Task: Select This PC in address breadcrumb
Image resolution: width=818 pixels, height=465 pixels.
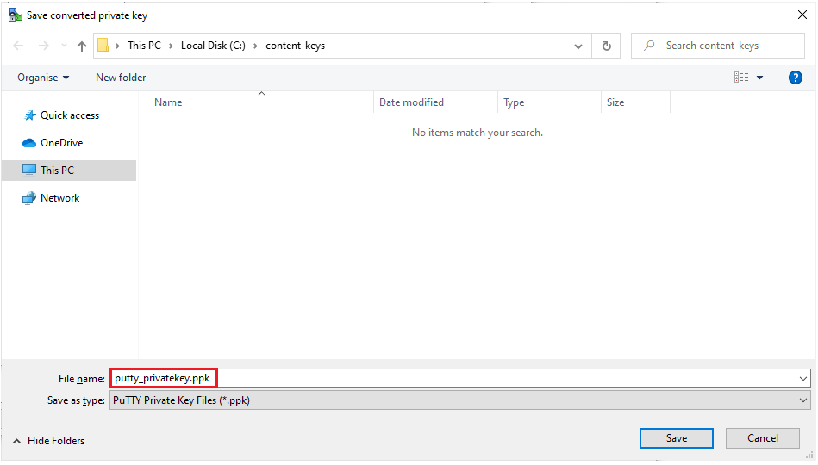Action: tap(145, 46)
